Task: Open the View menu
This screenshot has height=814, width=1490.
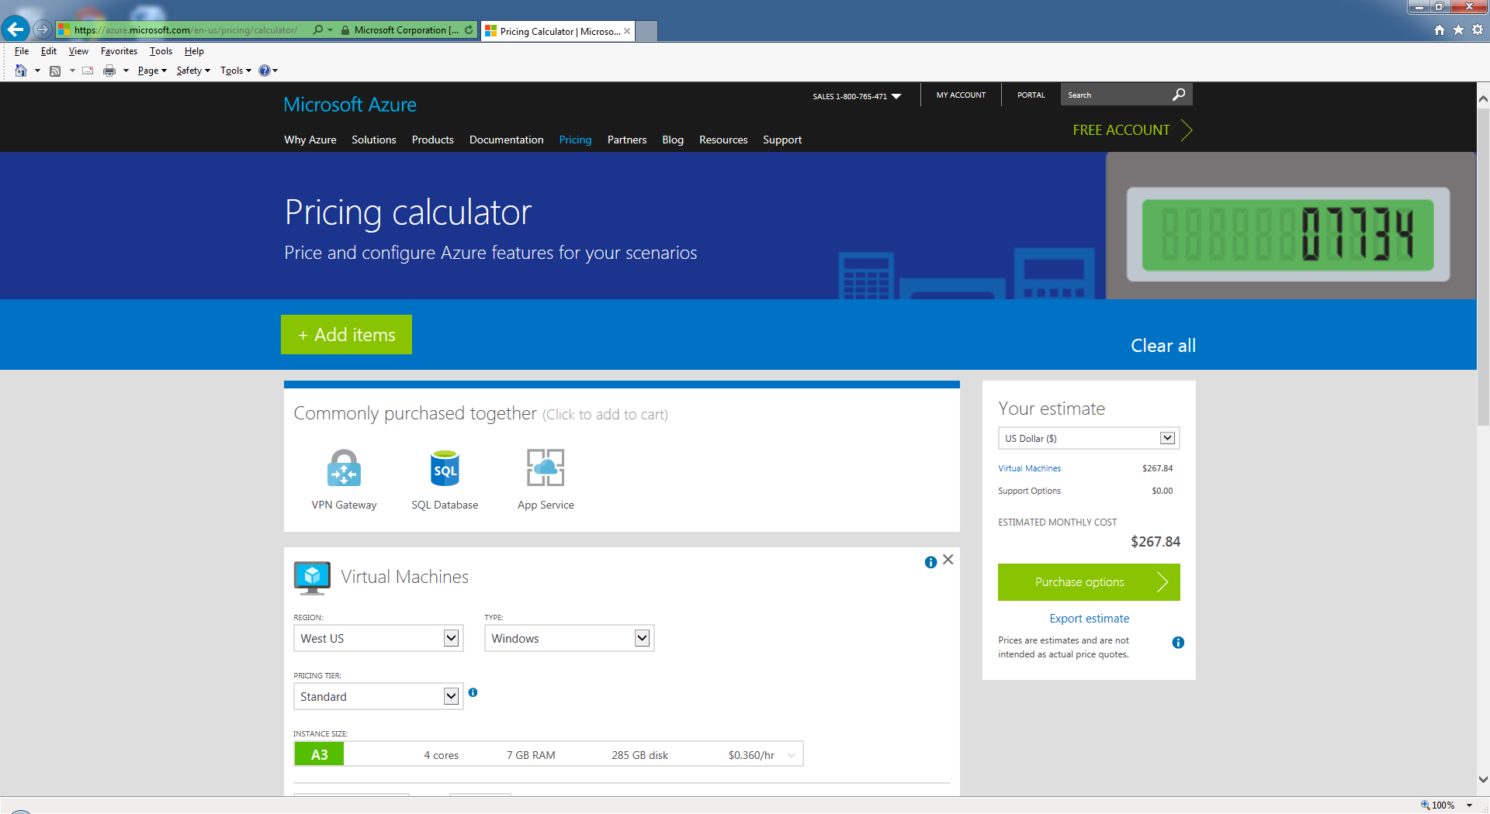Action: pyautogui.click(x=78, y=51)
